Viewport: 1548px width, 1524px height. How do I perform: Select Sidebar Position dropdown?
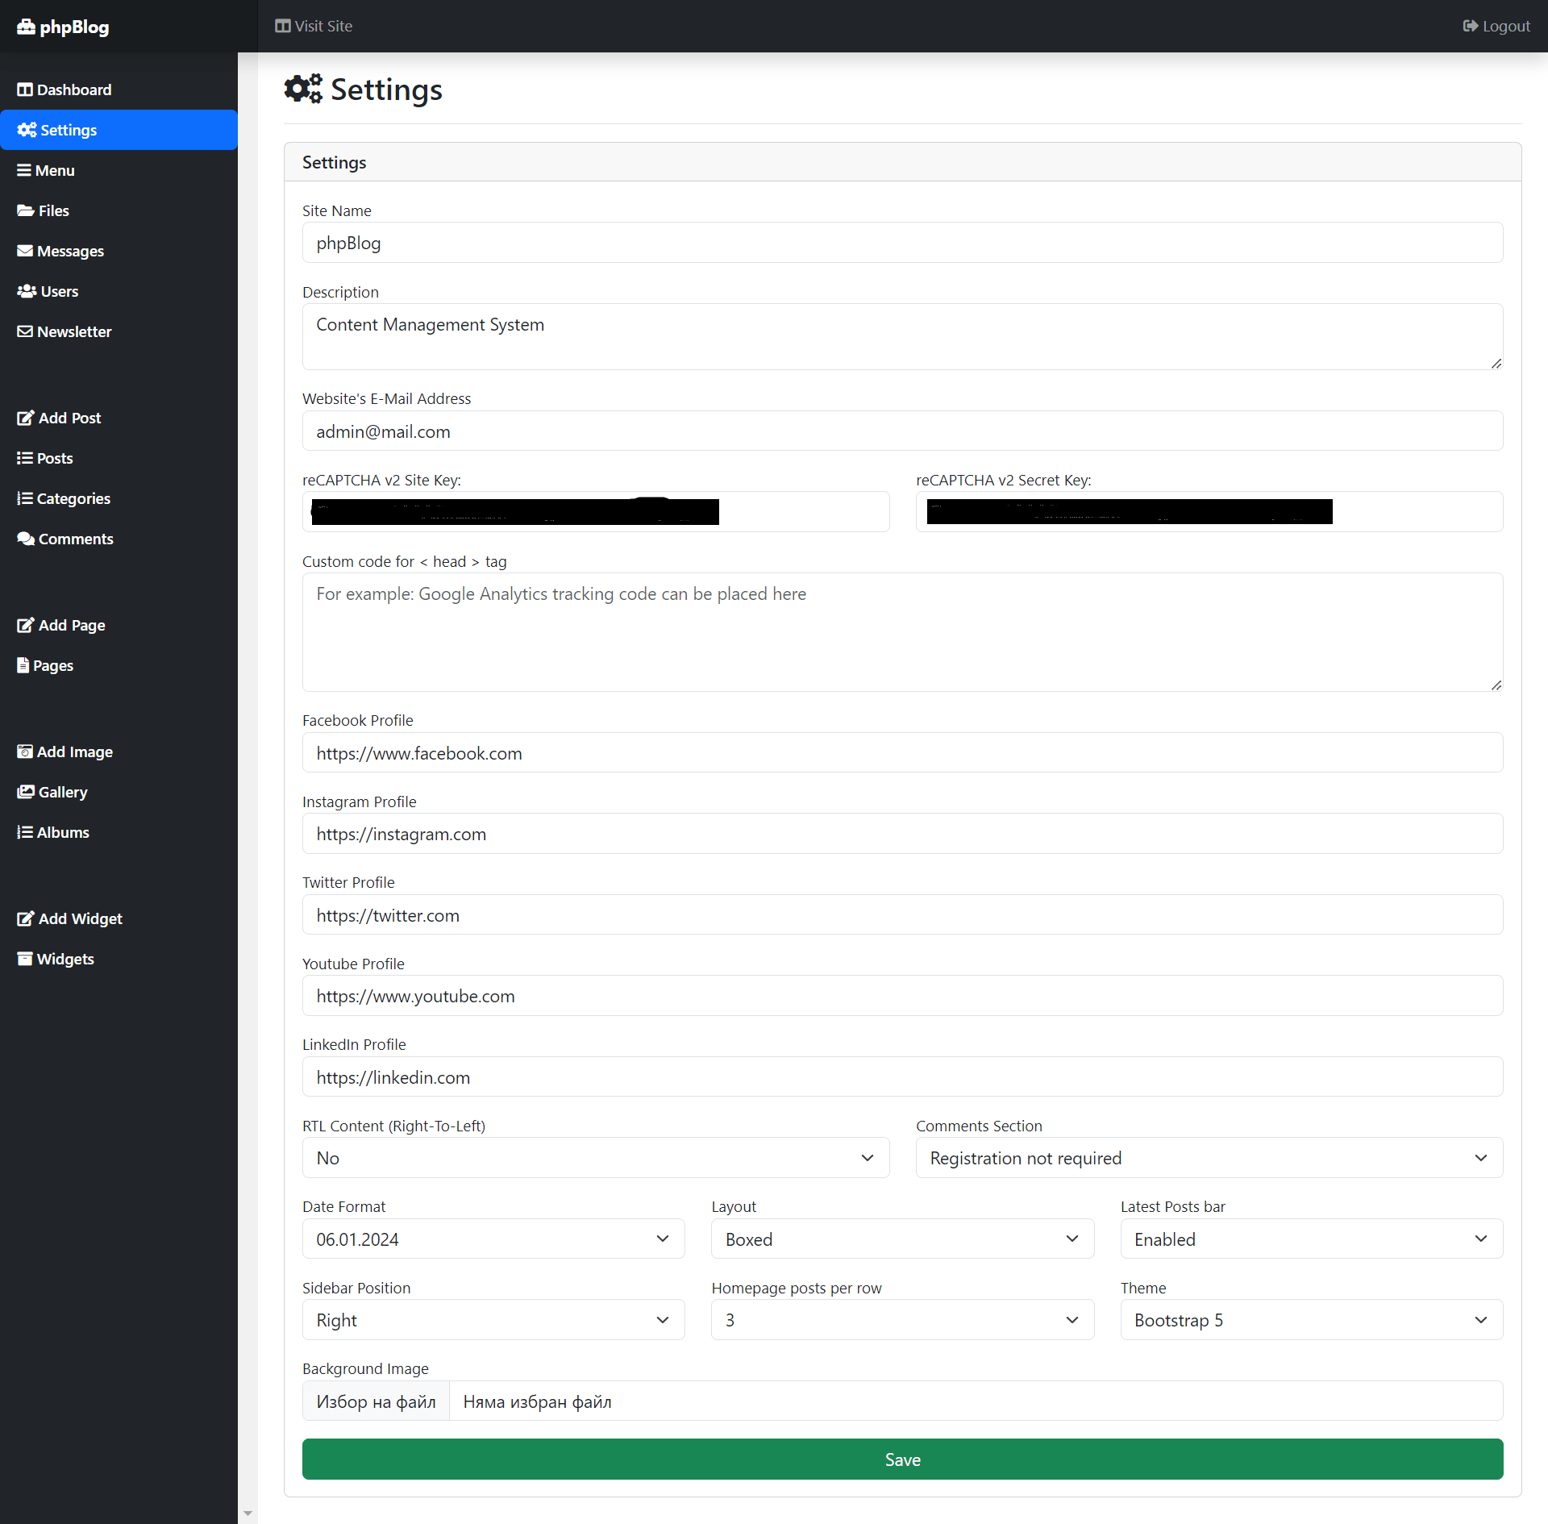click(x=493, y=1320)
